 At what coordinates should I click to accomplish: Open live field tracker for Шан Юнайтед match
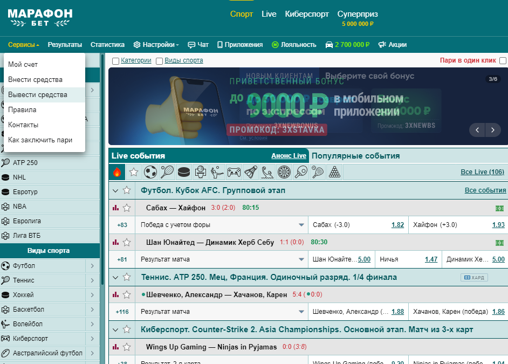[x=499, y=243]
